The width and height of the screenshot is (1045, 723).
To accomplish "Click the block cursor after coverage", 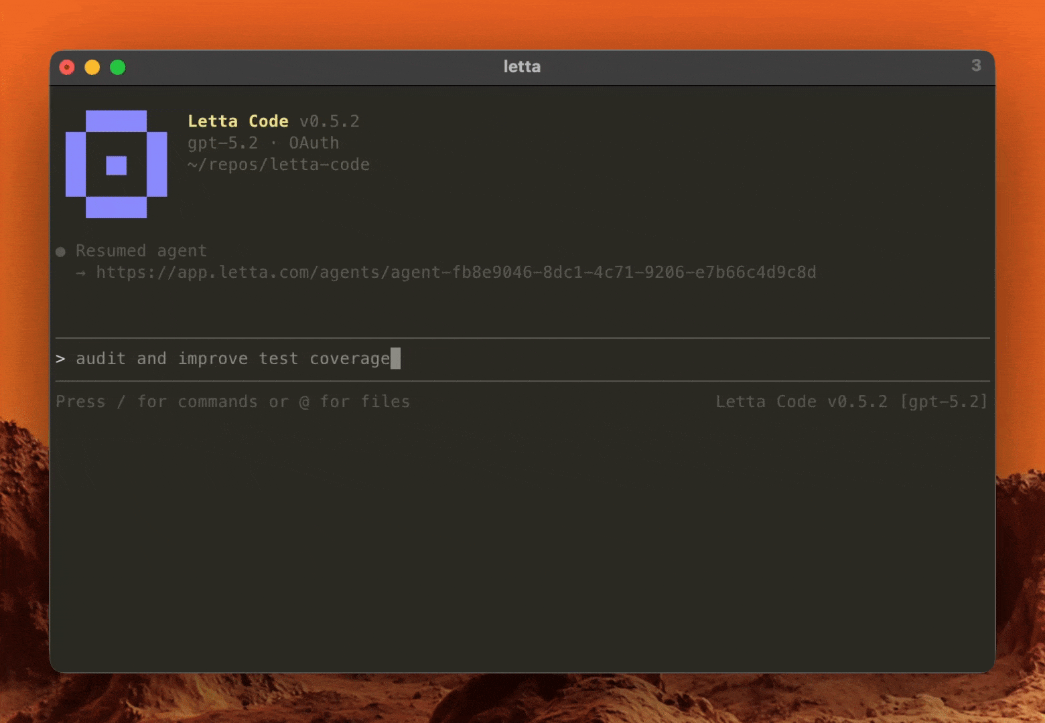I will tap(395, 359).
